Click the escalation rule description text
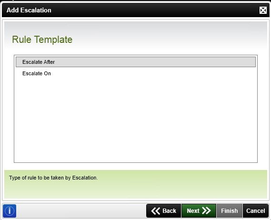The height and width of the screenshot is (220, 271). click(x=53, y=178)
